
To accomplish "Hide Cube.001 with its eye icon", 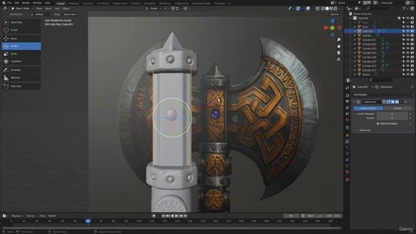I will pos(408,31).
